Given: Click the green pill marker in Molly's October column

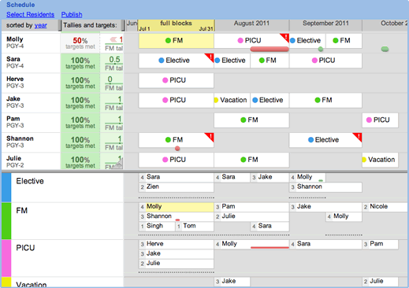Looking at the screenshot, I should [x=385, y=49].
